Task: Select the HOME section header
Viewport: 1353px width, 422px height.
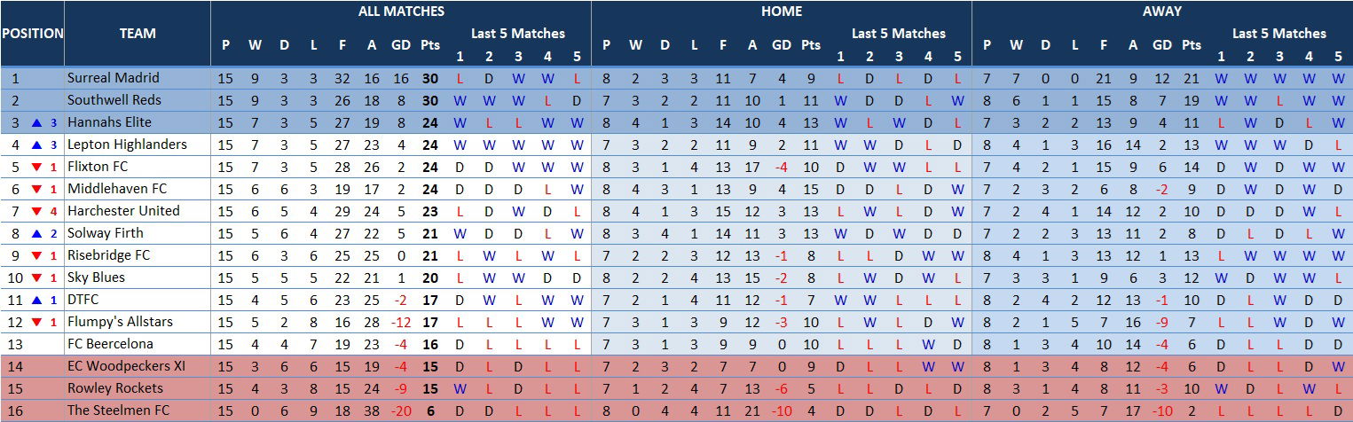Action: (x=781, y=12)
